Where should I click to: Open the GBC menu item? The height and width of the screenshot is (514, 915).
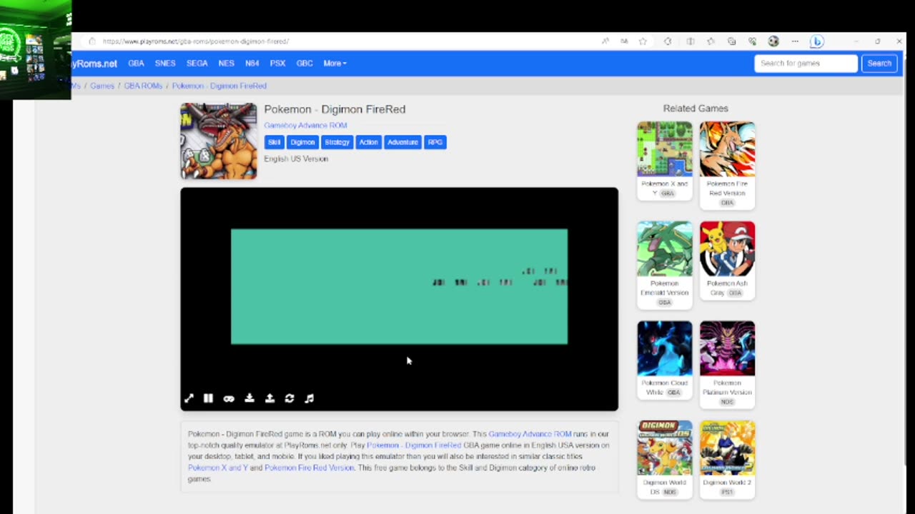[305, 64]
